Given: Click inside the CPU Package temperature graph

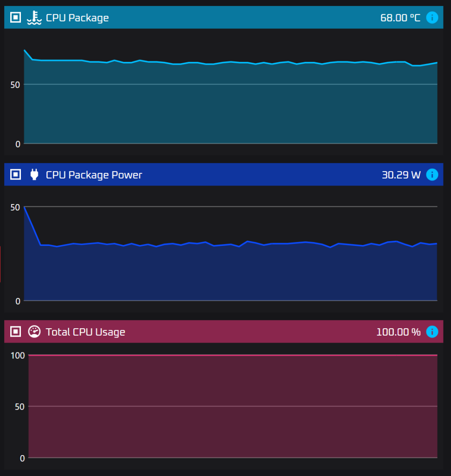Looking at the screenshot, I should pyautogui.click(x=230, y=107).
